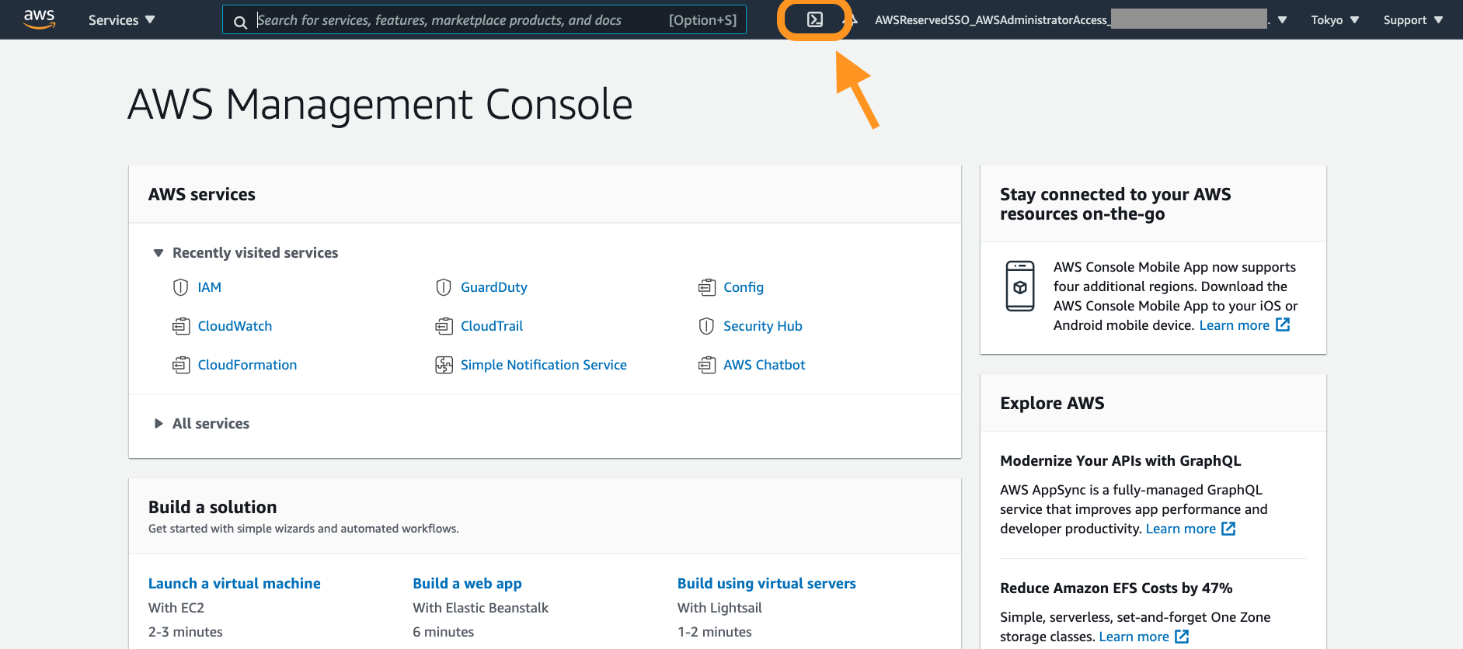Click the With Elastic Beanstalk text
The height and width of the screenshot is (649, 1463).
pyautogui.click(x=481, y=608)
